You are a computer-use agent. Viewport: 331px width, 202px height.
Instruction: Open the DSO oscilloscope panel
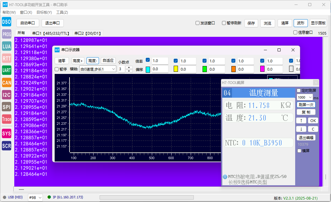pos(6,22)
